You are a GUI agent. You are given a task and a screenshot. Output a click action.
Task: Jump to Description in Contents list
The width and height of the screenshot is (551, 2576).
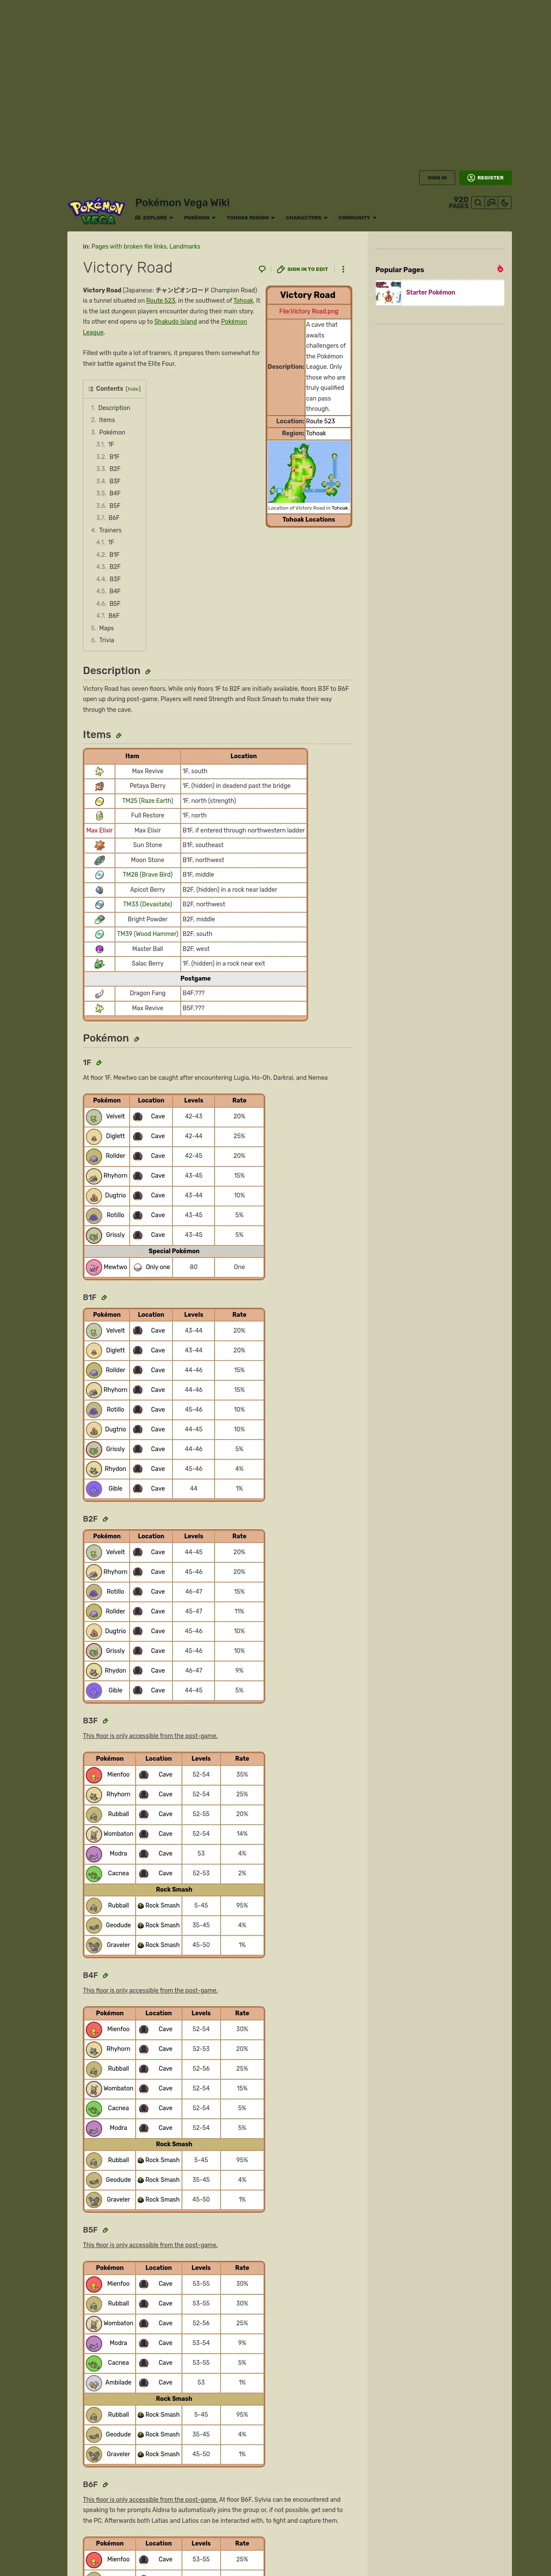(x=114, y=408)
